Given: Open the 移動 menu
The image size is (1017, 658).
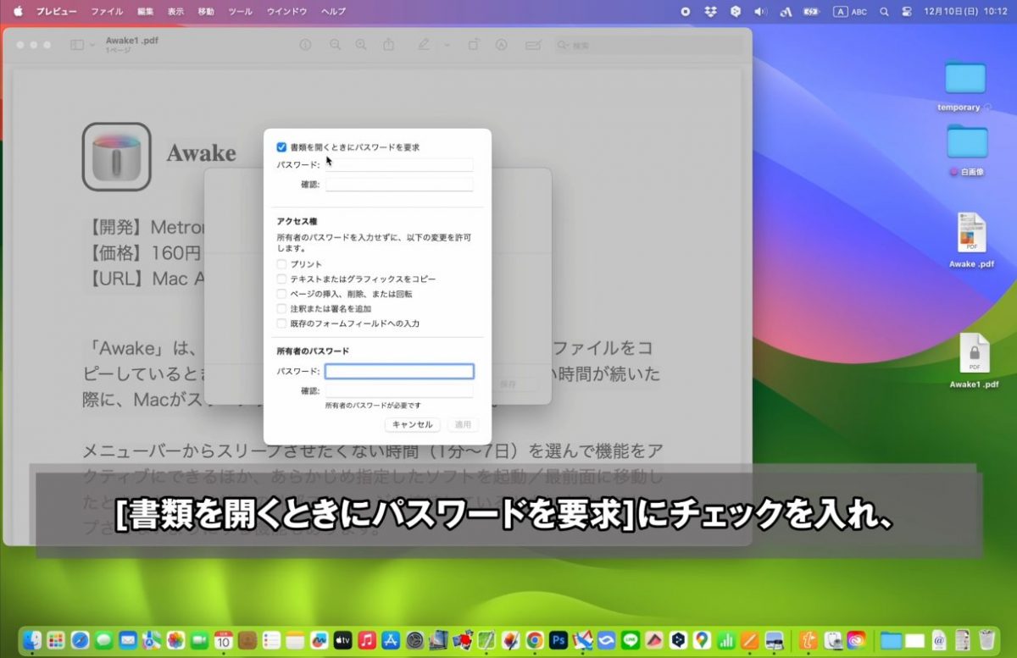Looking at the screenshot, I should 206,12.
